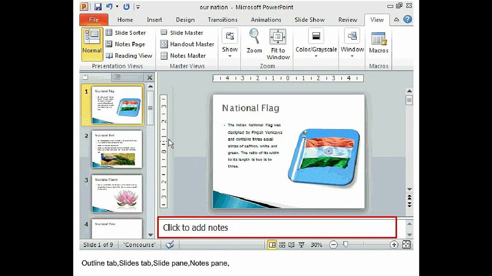Click Slide 1 of 9 indicator
Image resolution: width=492 pixels, height=276 pixels.
click(98, 245)
